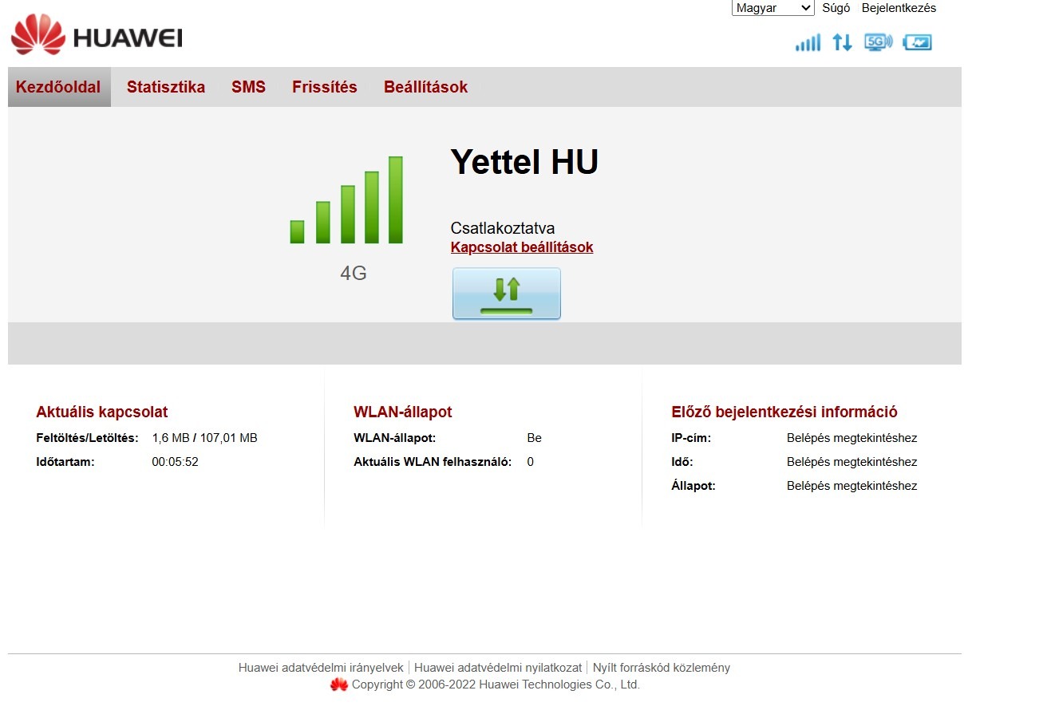Image resolution: width=1059 pixels, height=718 pixels.
Task: Click the Feltöltés/Letöltés label
Action: [x=87, y=438]
